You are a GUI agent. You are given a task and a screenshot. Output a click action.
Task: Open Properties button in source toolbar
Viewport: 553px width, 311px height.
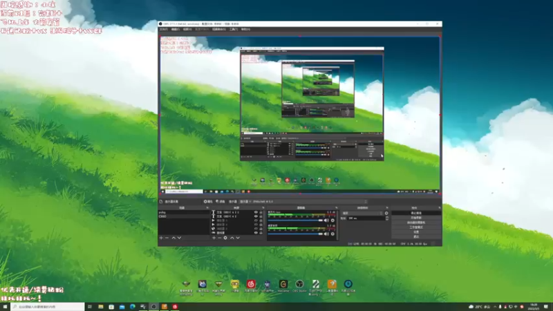pos(208,201)
